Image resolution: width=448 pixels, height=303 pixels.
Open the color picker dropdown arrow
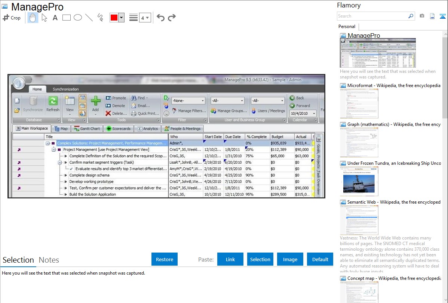[x=121, y=18]
